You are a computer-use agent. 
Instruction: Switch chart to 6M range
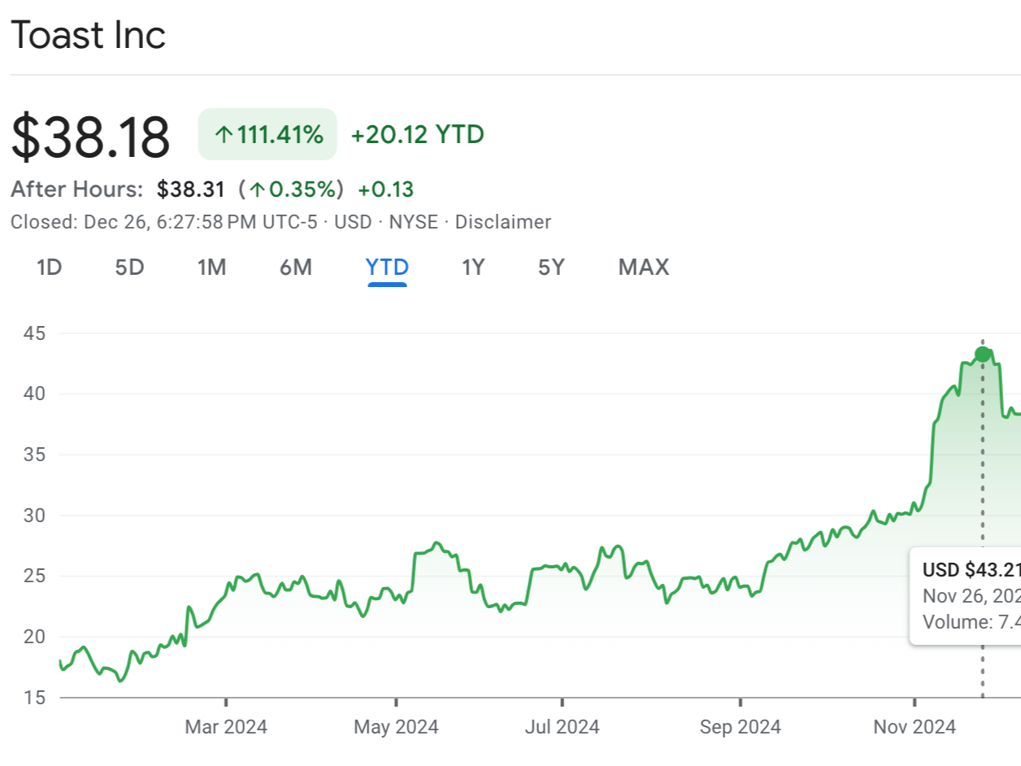click(x=296, y=267)
